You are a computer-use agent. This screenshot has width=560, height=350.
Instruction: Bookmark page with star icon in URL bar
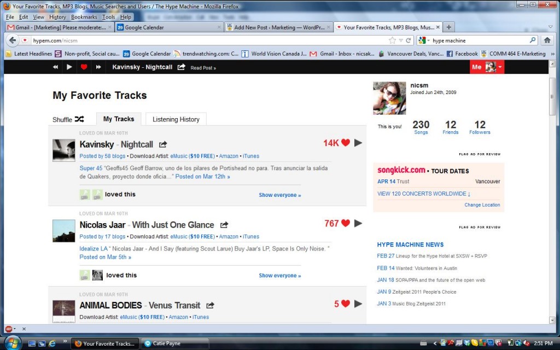pos(392,40)
